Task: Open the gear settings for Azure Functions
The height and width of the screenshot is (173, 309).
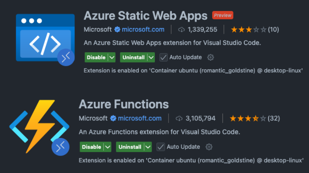Action: [x=209, y=147]
